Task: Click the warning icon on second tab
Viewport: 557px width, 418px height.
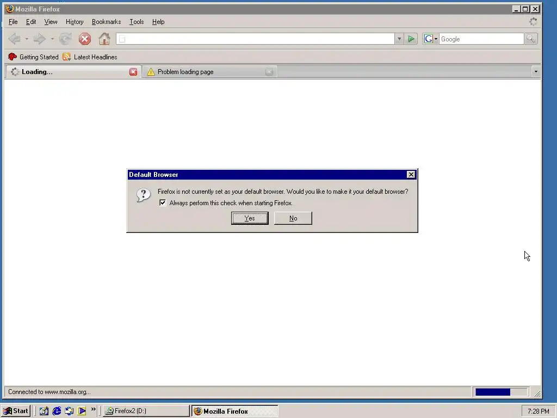Action: point(151,72)
